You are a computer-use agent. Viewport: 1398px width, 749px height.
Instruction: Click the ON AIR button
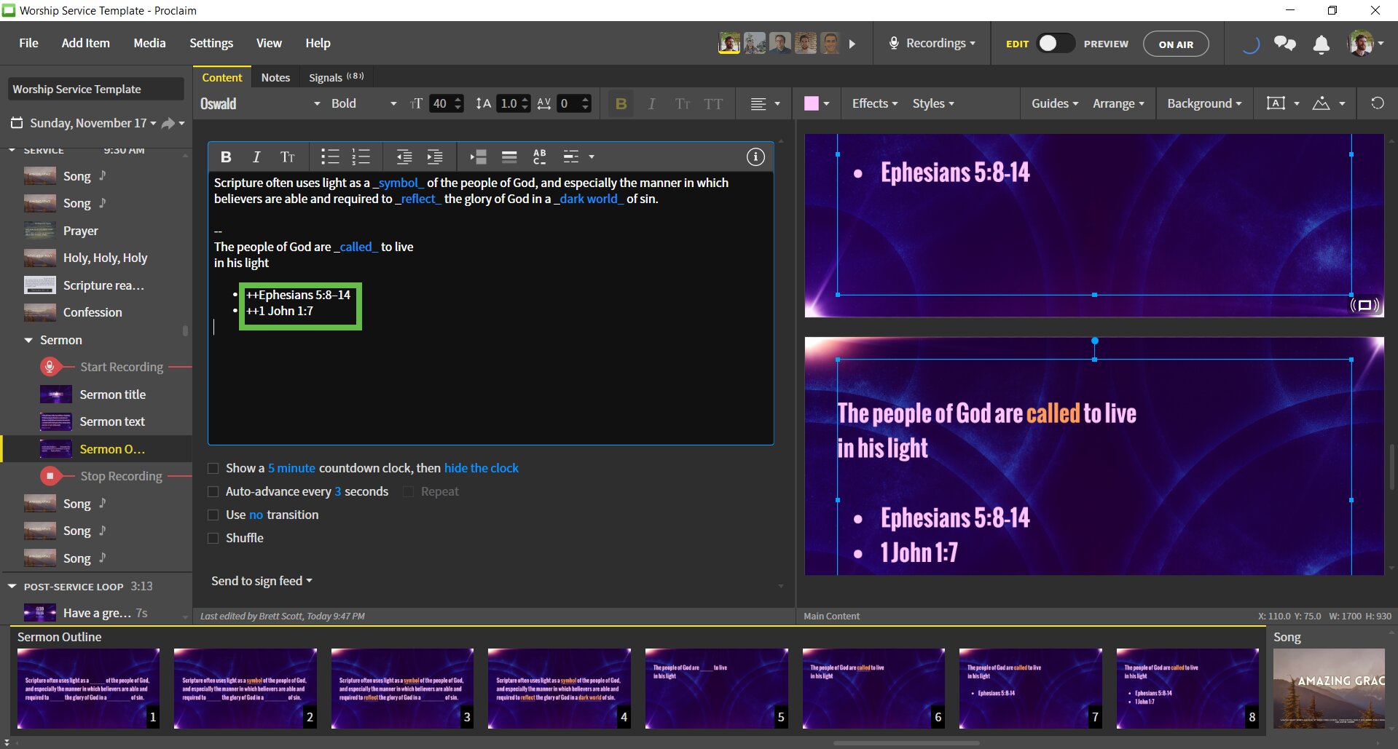click(x=1176, y=44)
